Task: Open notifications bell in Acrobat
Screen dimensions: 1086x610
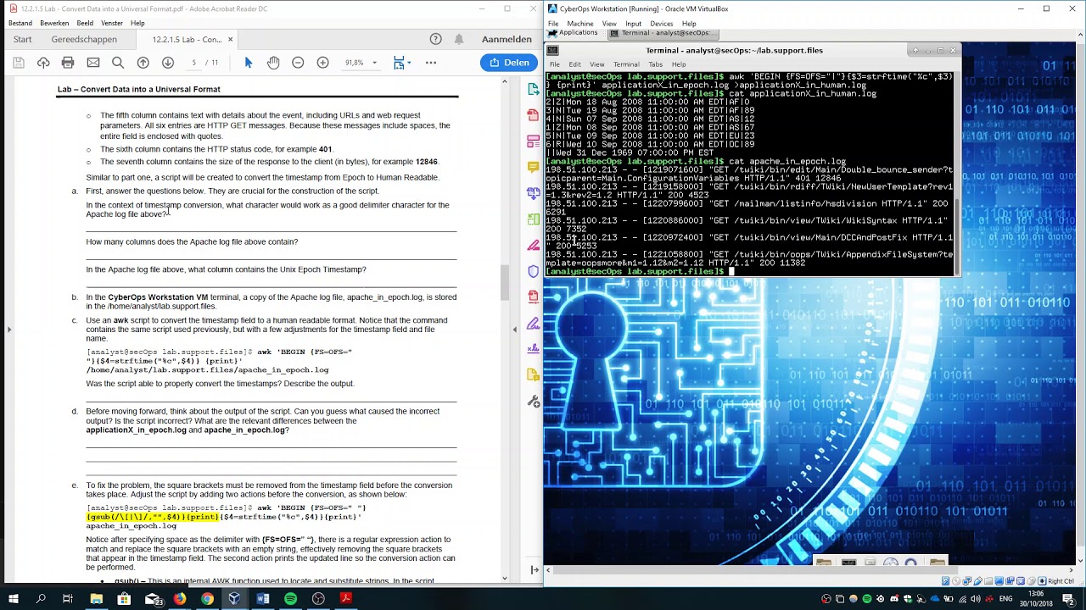Action: pos(459,39)
